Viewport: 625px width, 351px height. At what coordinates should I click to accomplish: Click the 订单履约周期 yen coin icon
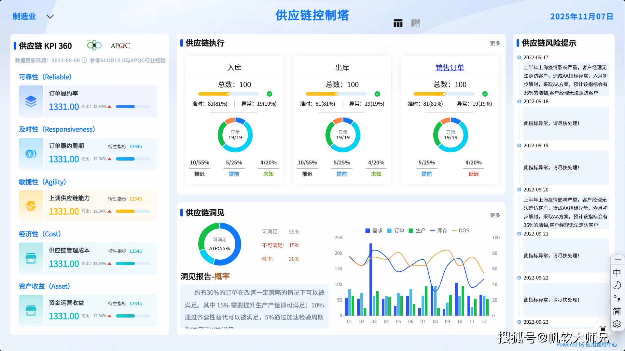(x=31, y=154)
